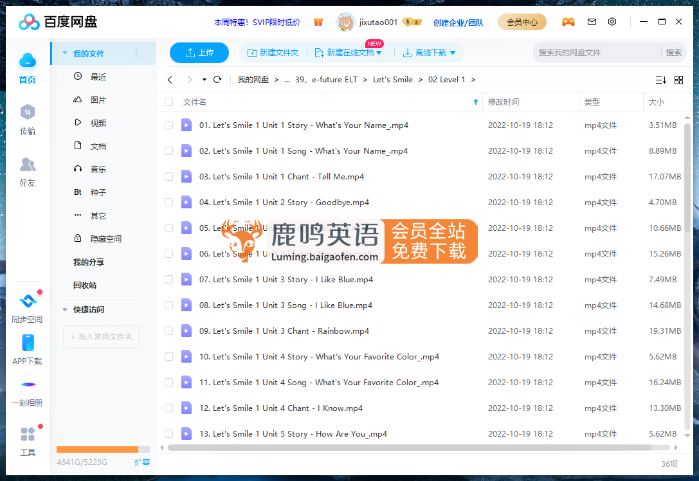
Task: Open the settings hexagon icon
Action: point(612,22)
